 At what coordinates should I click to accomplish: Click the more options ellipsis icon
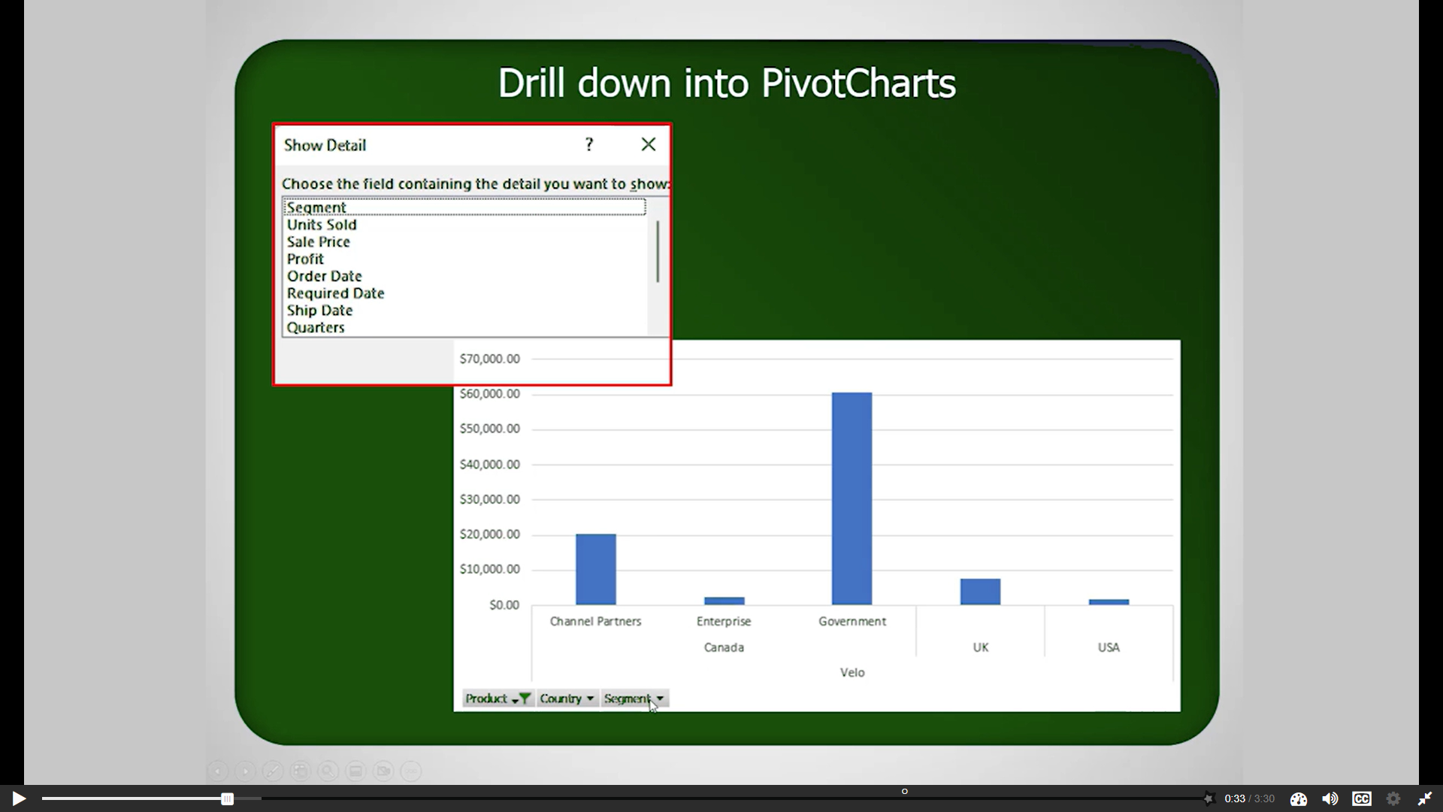(x=411, y=771)
